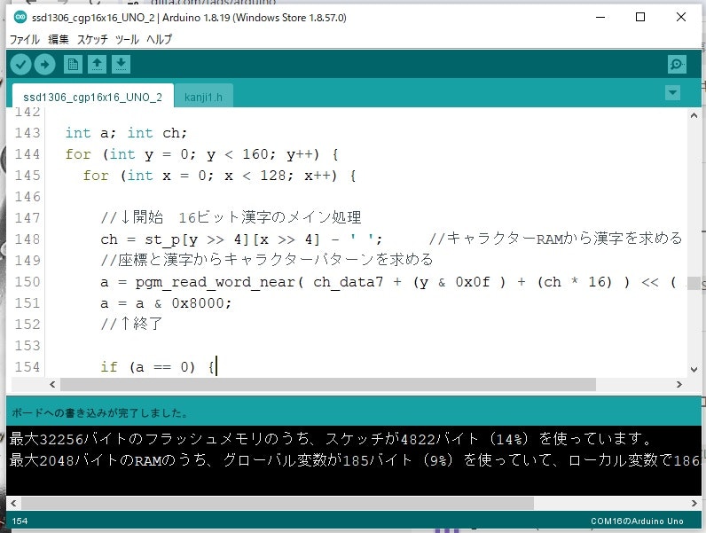Click the status message 'ボードへの書き込みが完了しました。'
The height and width of the screenshot is (533, 706).
(x=99, y=412)
